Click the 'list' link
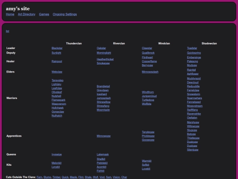Screen dimensions: 238x179 tap(7, 31)
